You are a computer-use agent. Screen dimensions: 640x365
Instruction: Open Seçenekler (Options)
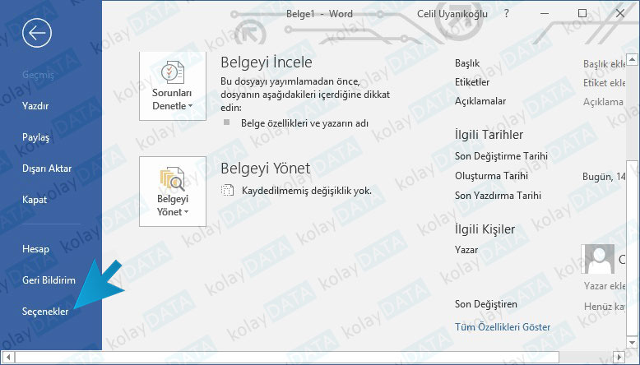click(45, 312)
